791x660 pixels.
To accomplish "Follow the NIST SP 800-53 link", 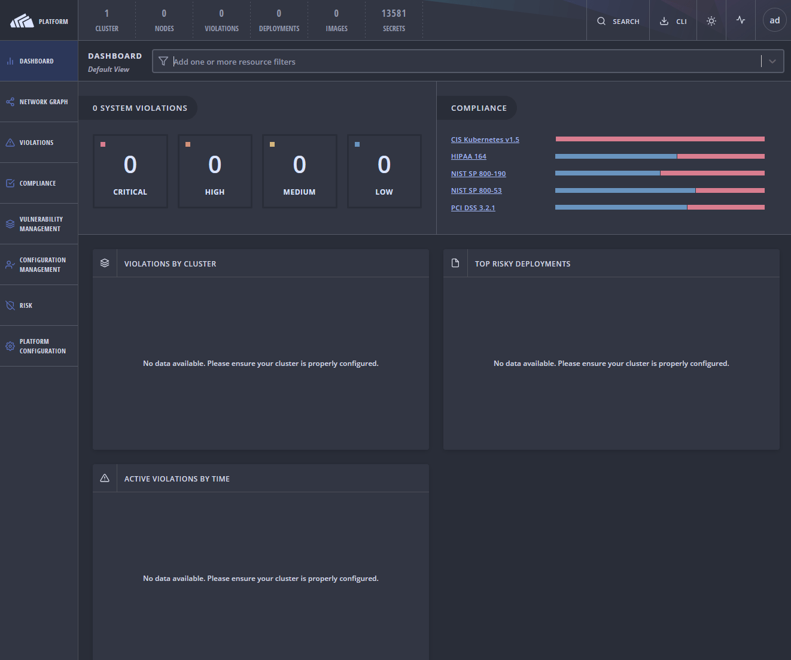I will [x=476, y=190].
